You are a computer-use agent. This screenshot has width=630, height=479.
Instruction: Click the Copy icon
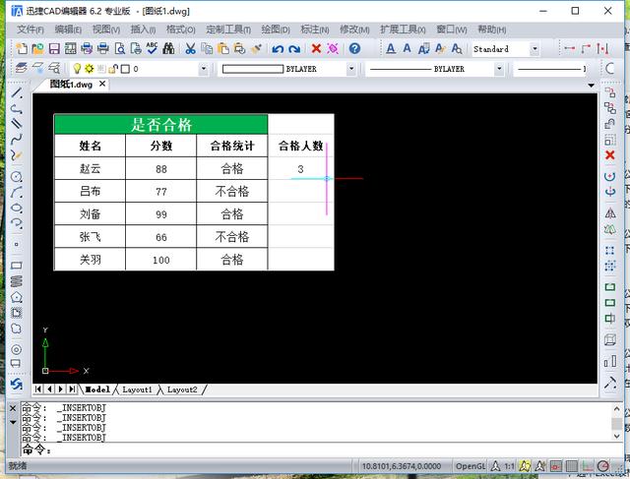pyautogui.click(x=207, y=48)
